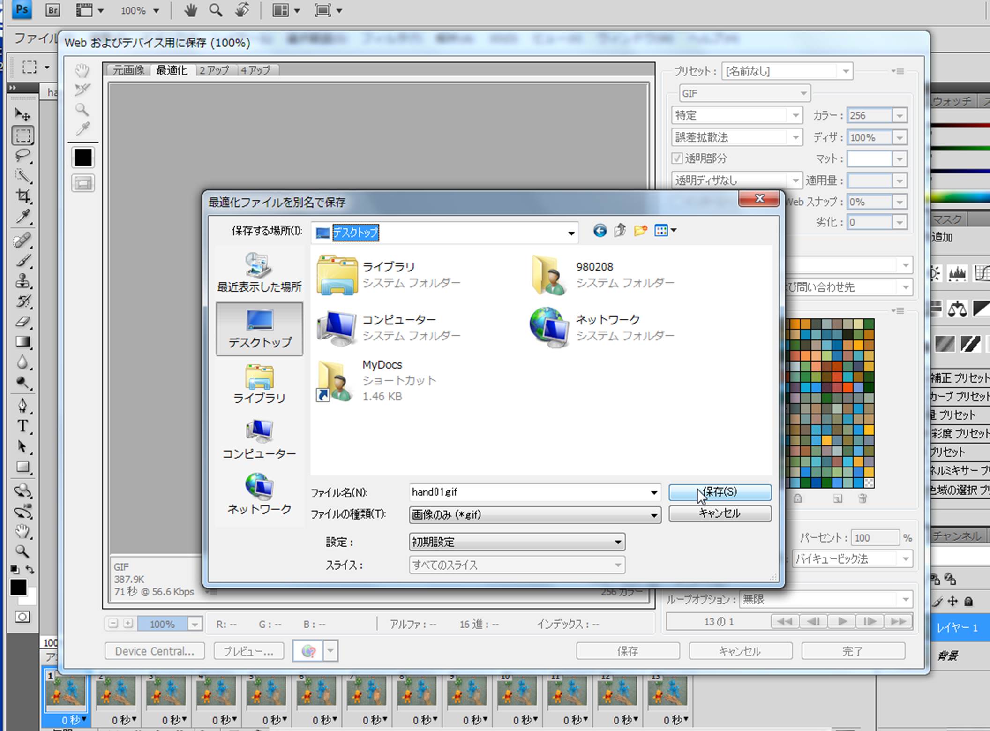Click the black foreground color swatch
Viewport: 990px width, 731px height.
tap(18, 587)
